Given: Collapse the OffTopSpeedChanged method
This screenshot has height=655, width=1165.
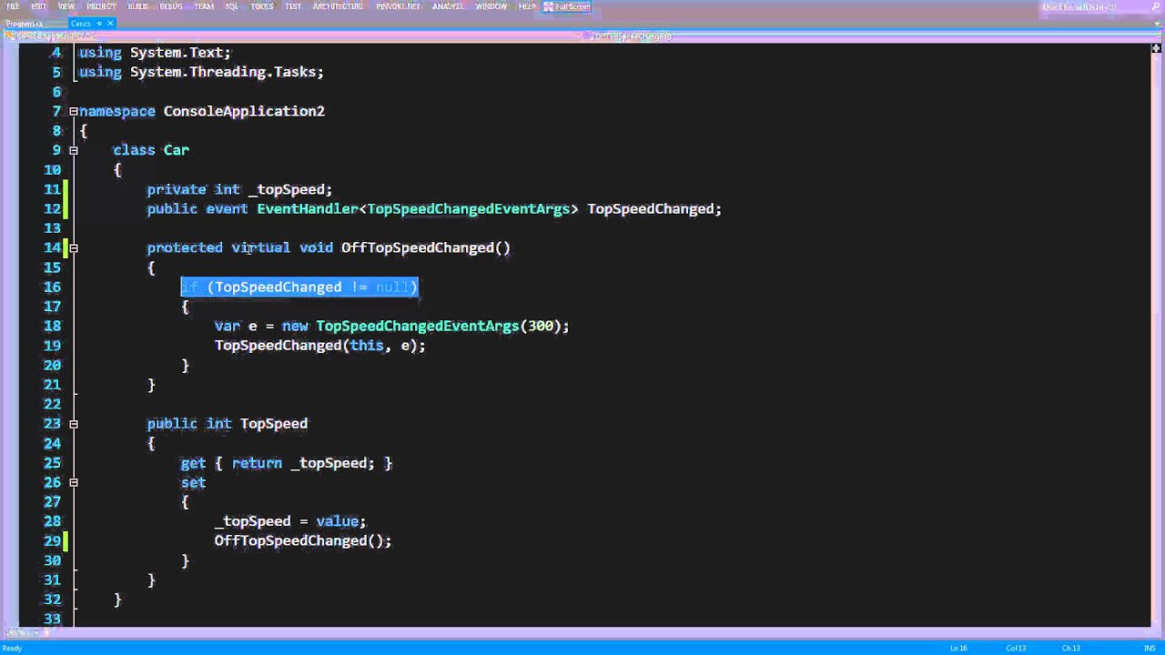Looking at the screenshot, I should coord(74,247).
